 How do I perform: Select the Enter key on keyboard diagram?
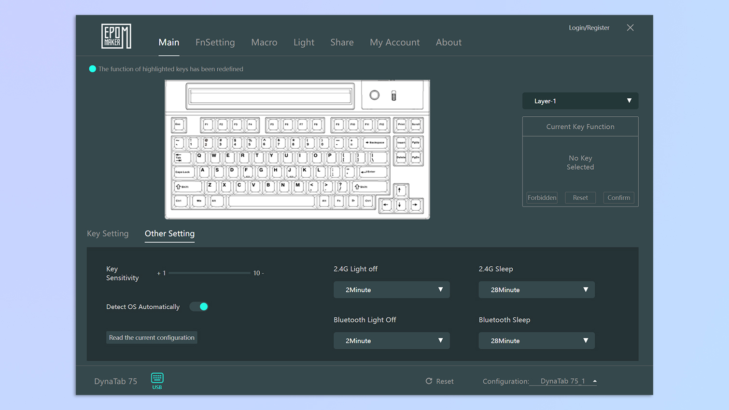pyautogui.click(x=373, y=172)
